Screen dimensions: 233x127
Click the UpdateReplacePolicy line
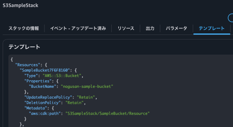pyautogui.click(x=60, y=97)
